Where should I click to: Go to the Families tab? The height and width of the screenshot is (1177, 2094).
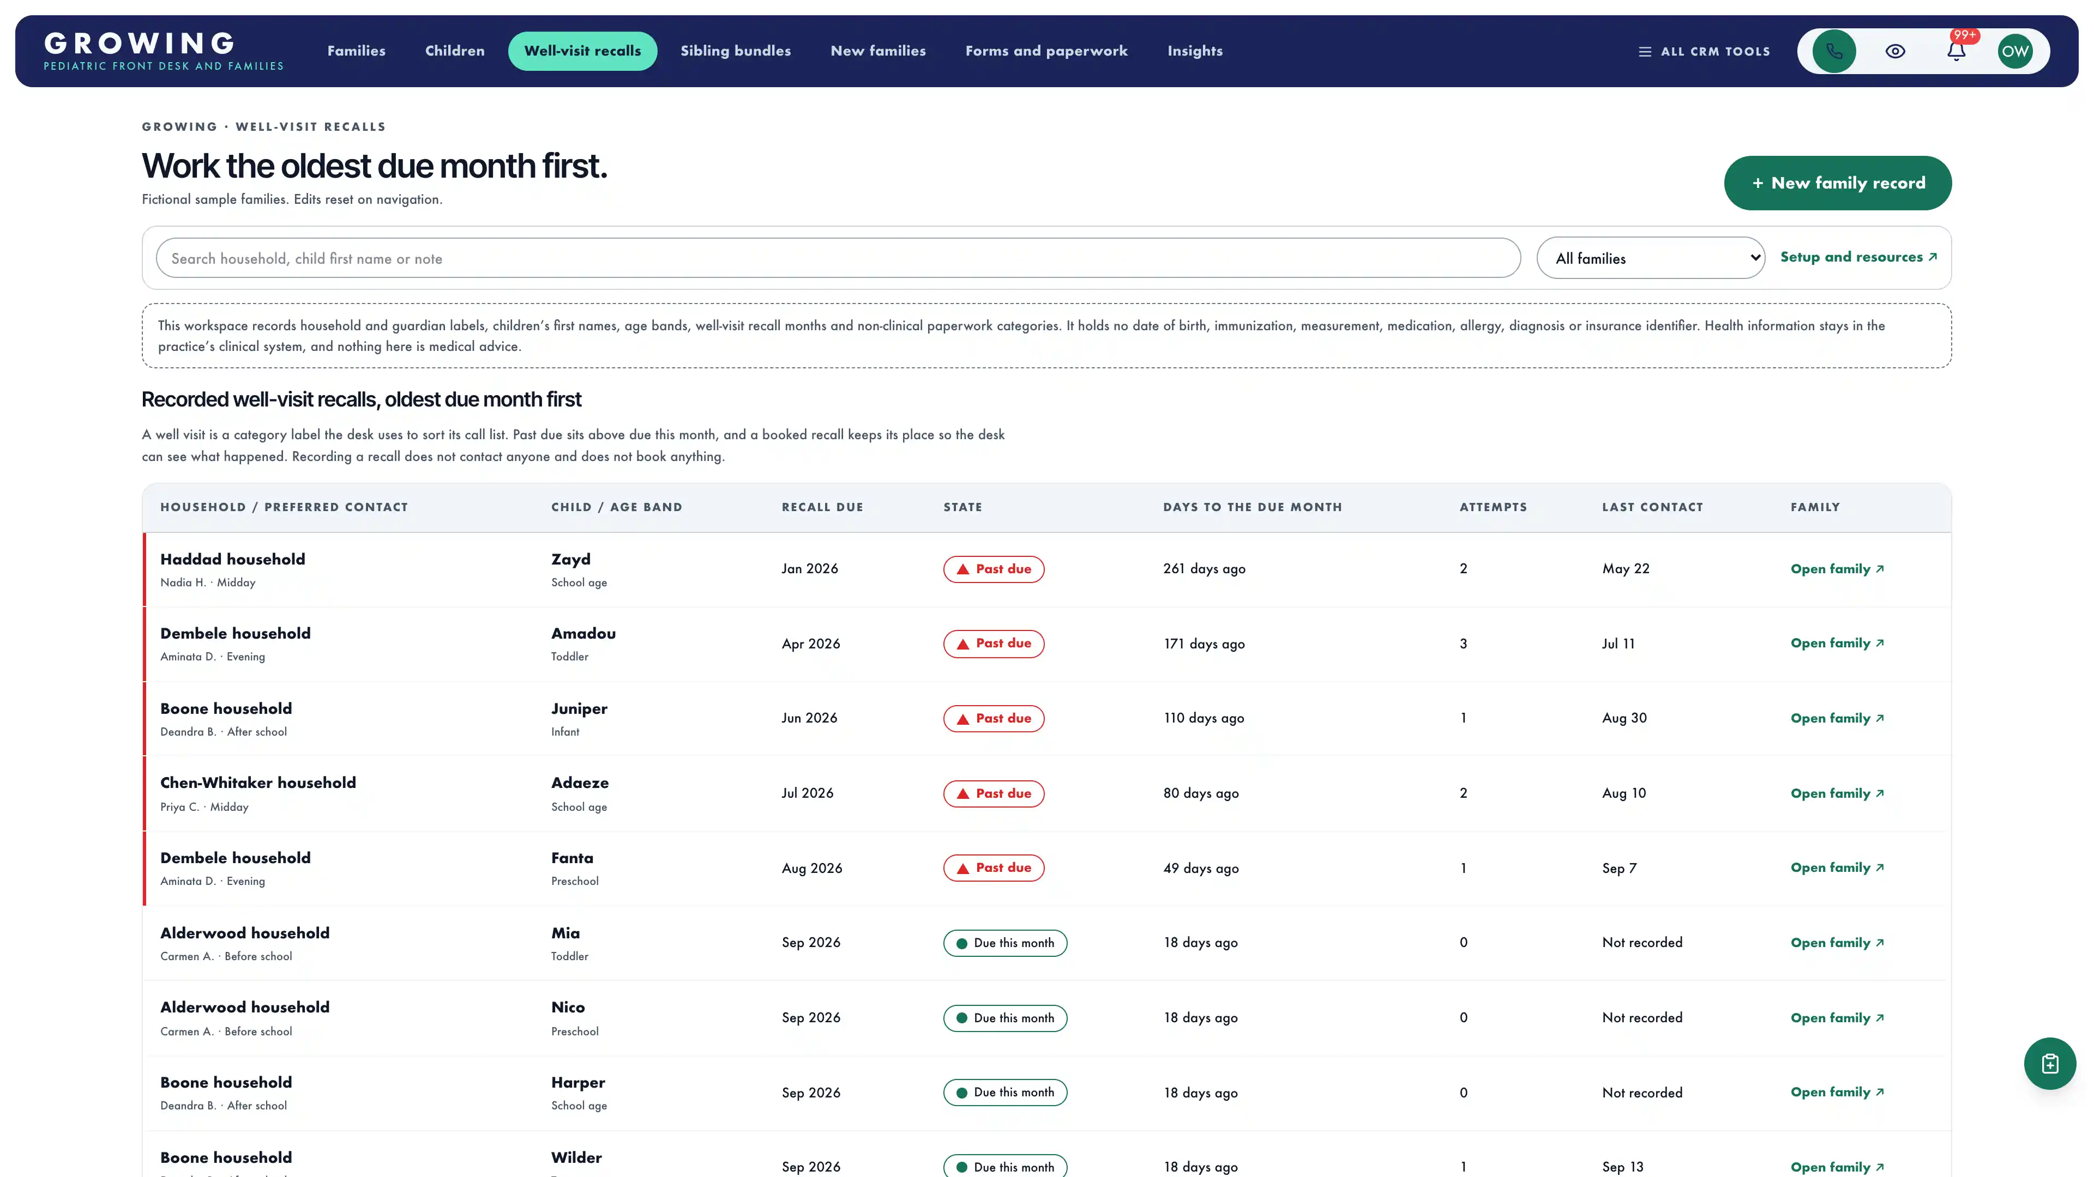356,51
